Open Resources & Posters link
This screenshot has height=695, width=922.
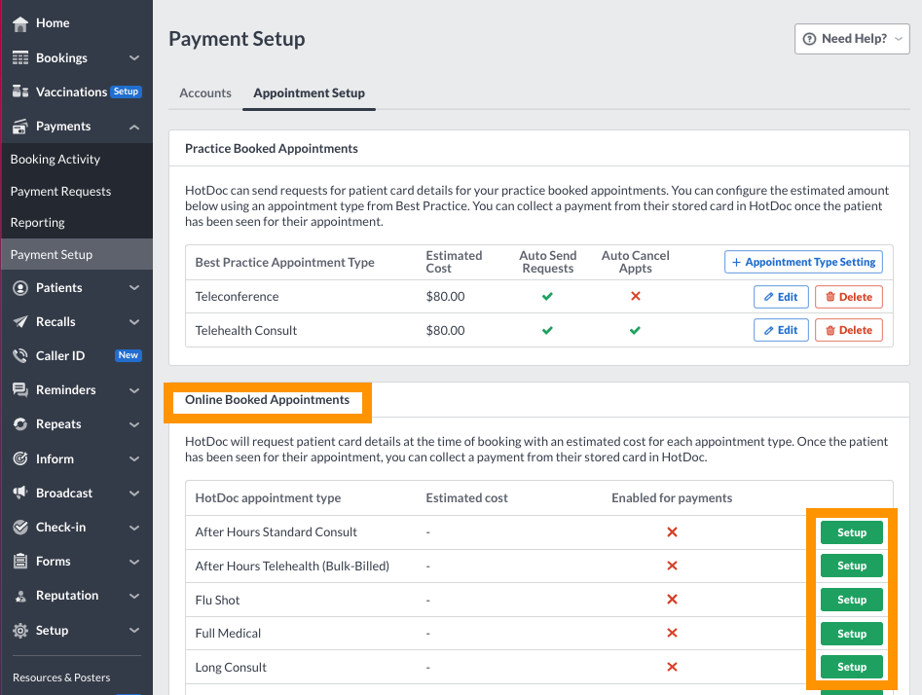point(61,677)
